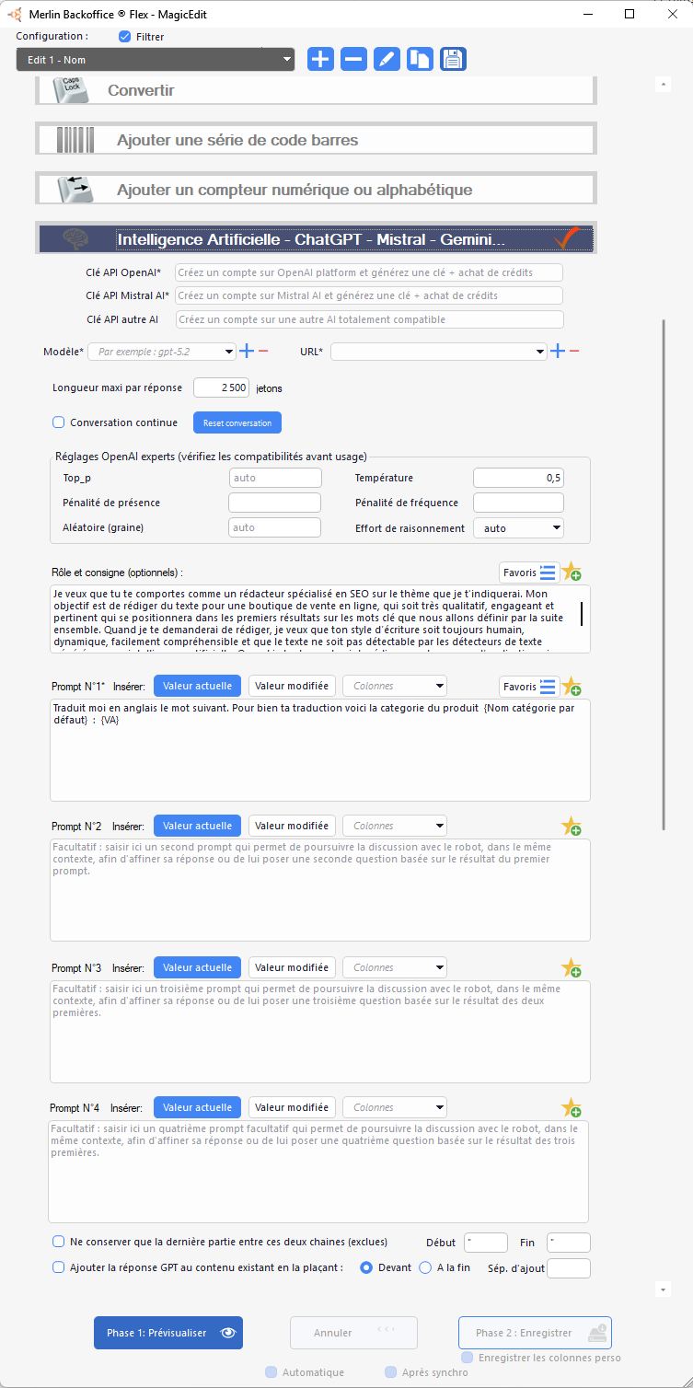Click Phase 1: Prévisualiser button

168,1333
